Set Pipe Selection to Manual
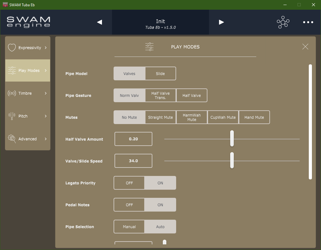 point(129,227)
